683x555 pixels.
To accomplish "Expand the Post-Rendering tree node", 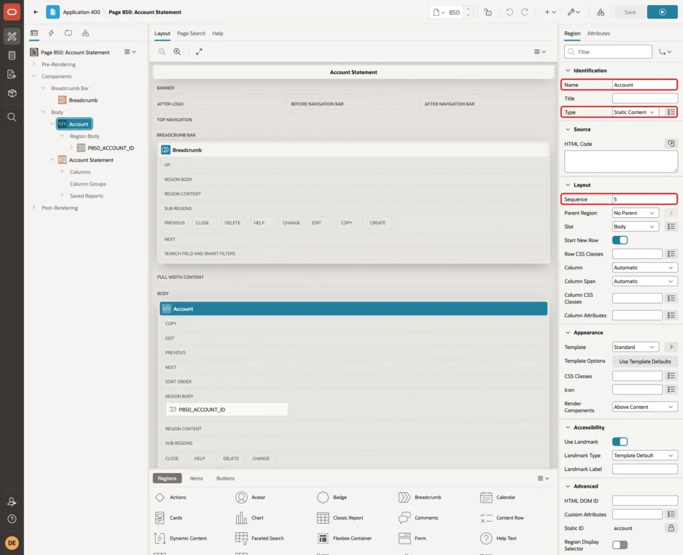I will pyautogui.click(x=34, y=207).
